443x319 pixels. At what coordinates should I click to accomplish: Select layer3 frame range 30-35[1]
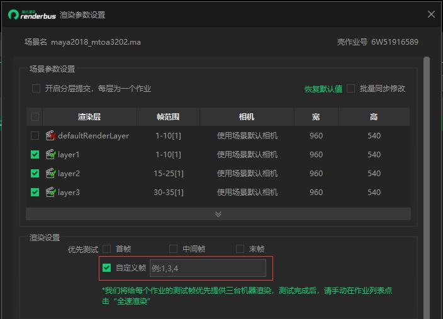tap(169, 192)
